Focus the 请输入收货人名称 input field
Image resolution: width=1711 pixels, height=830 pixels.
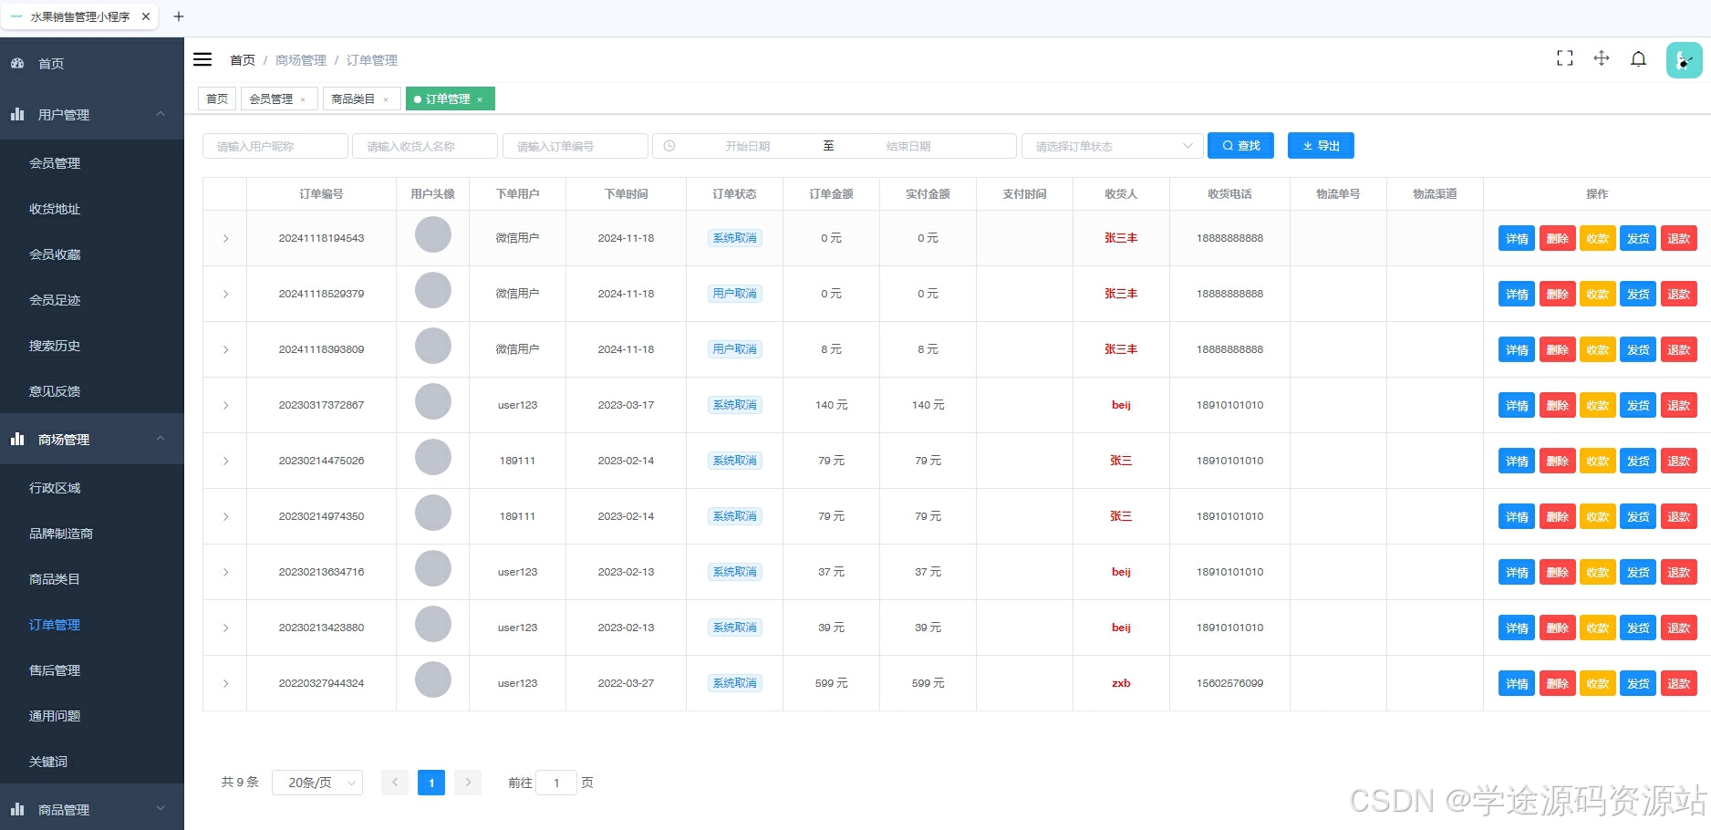tap(425, 146)
